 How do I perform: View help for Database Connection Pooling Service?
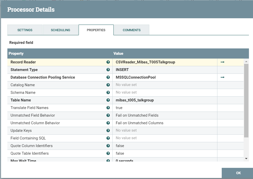108,77
